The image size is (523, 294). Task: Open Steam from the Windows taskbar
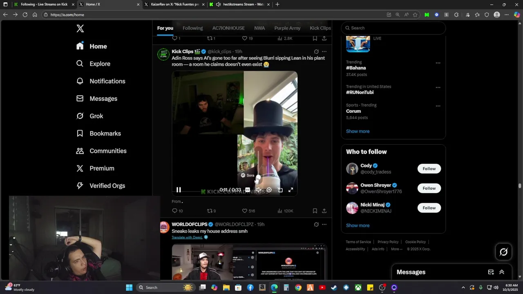click(x=334, y=287)
